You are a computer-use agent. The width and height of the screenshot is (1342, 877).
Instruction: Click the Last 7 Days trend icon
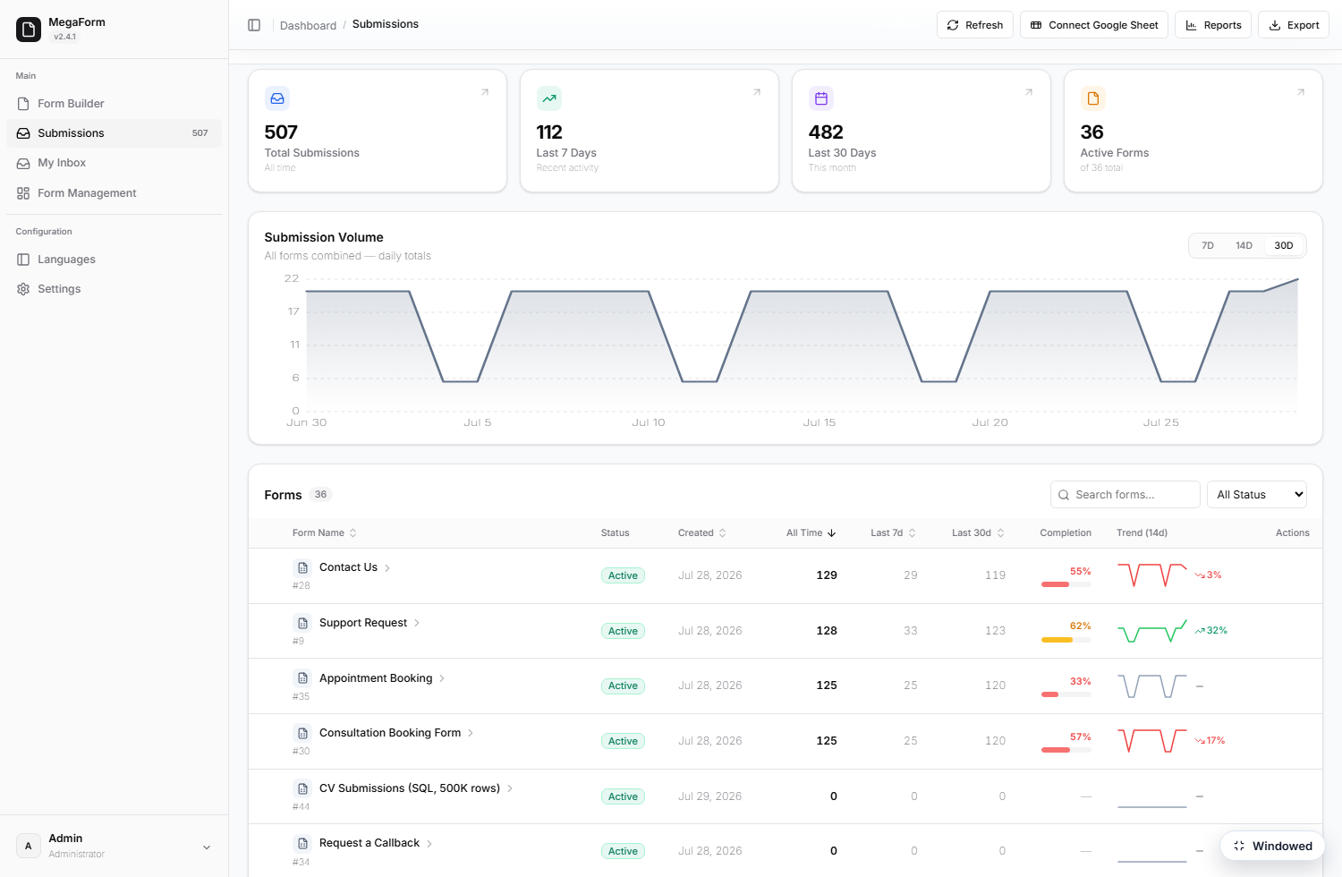[549, 98]
